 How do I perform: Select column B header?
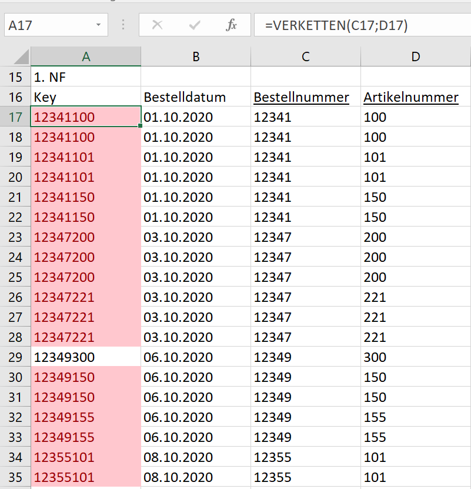[196, 56]
